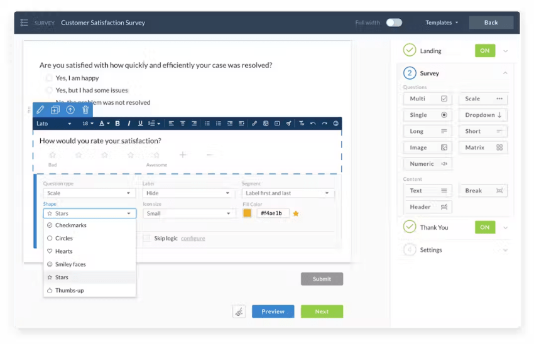Screen dimensions: 534x344
Task: Insert a video via the toolbar icon
Action: 277,124
